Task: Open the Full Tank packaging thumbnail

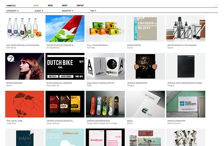Action: click(x=105, y=28)
